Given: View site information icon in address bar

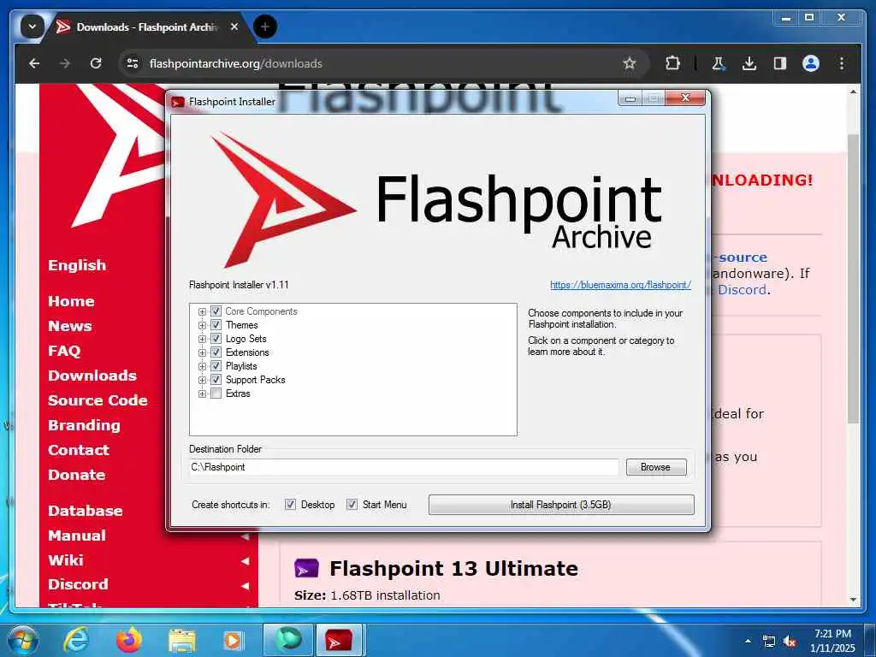Looking at the screenshot, I should 133,63.
